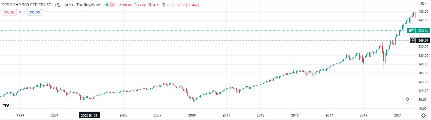
Task: Click the 120.00 price scale label
Action: point(423,91)
